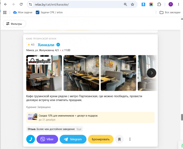Advance the photo carousel with the right arrow
Viewport: 183px width, 149px height.
(x=151, y=73)
